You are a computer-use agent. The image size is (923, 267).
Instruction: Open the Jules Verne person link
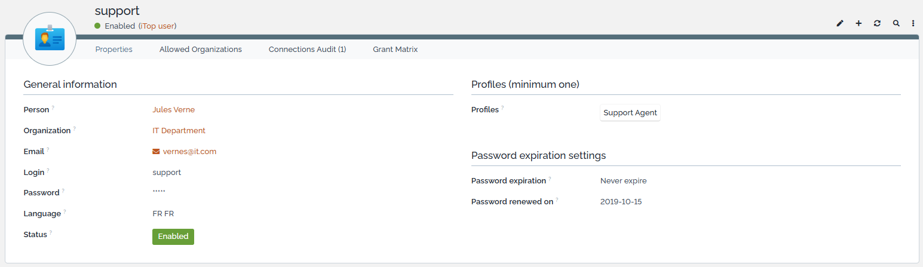tap(174, 110)
